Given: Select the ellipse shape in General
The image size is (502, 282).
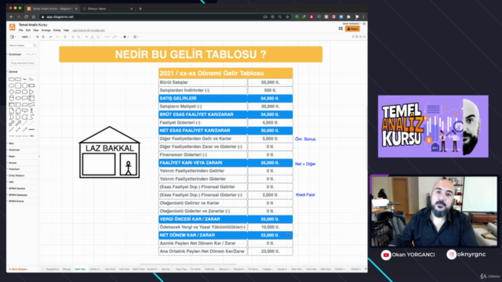Looking at the screenshot, I should point(12,85).
